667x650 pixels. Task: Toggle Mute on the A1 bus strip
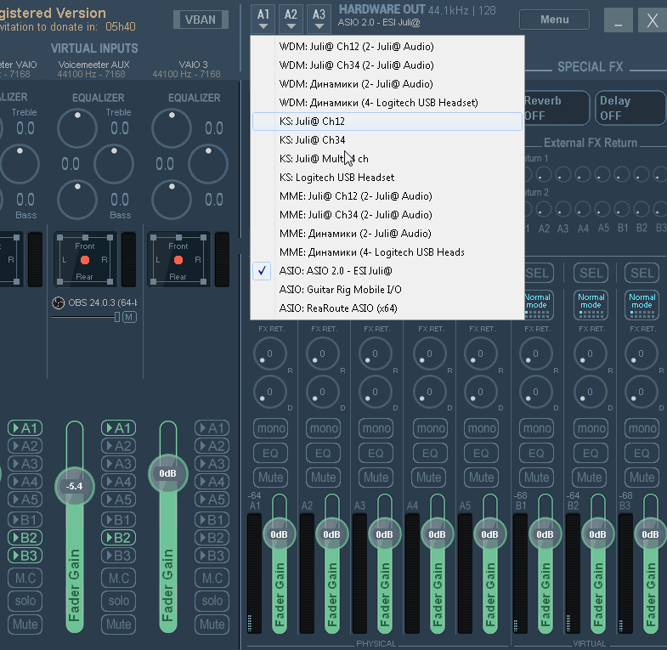point(270,477)
